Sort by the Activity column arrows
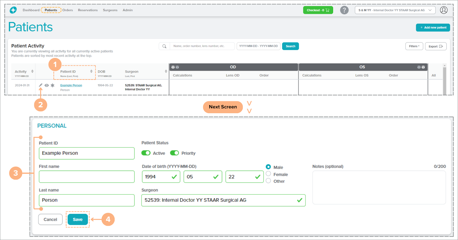 (32, 71)
